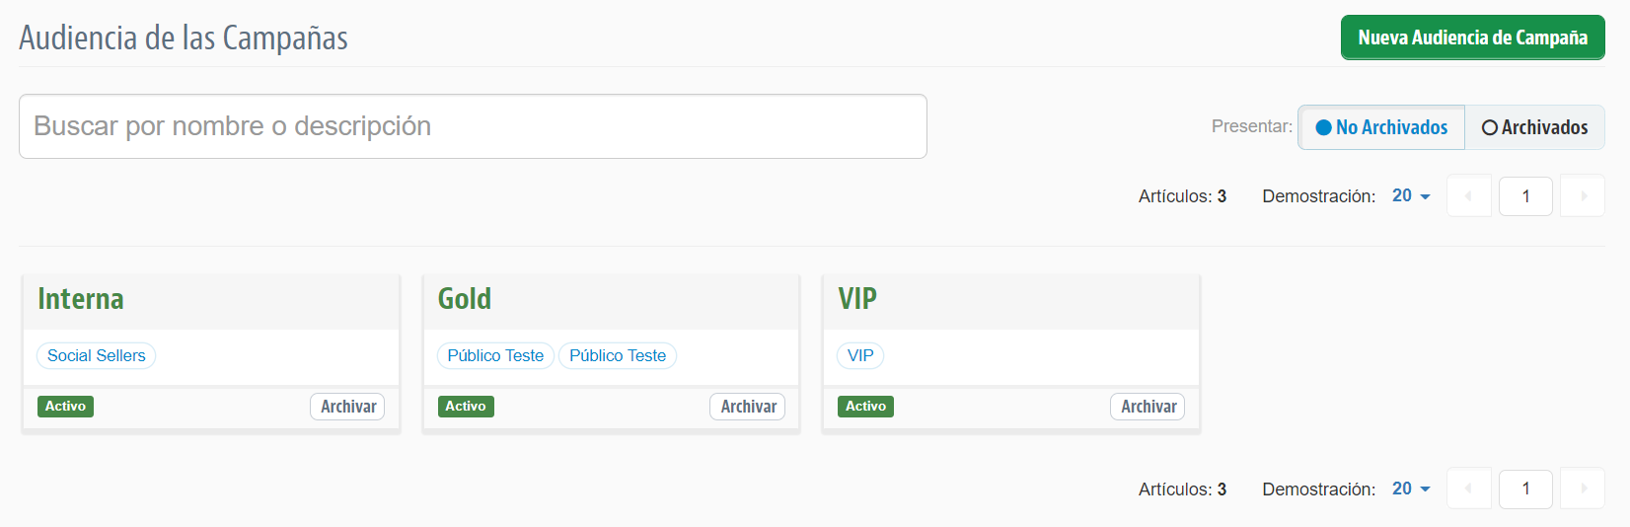Archive the VIP audience
This screenshot has width=1630, height=527.
[x=1148, y=407]
